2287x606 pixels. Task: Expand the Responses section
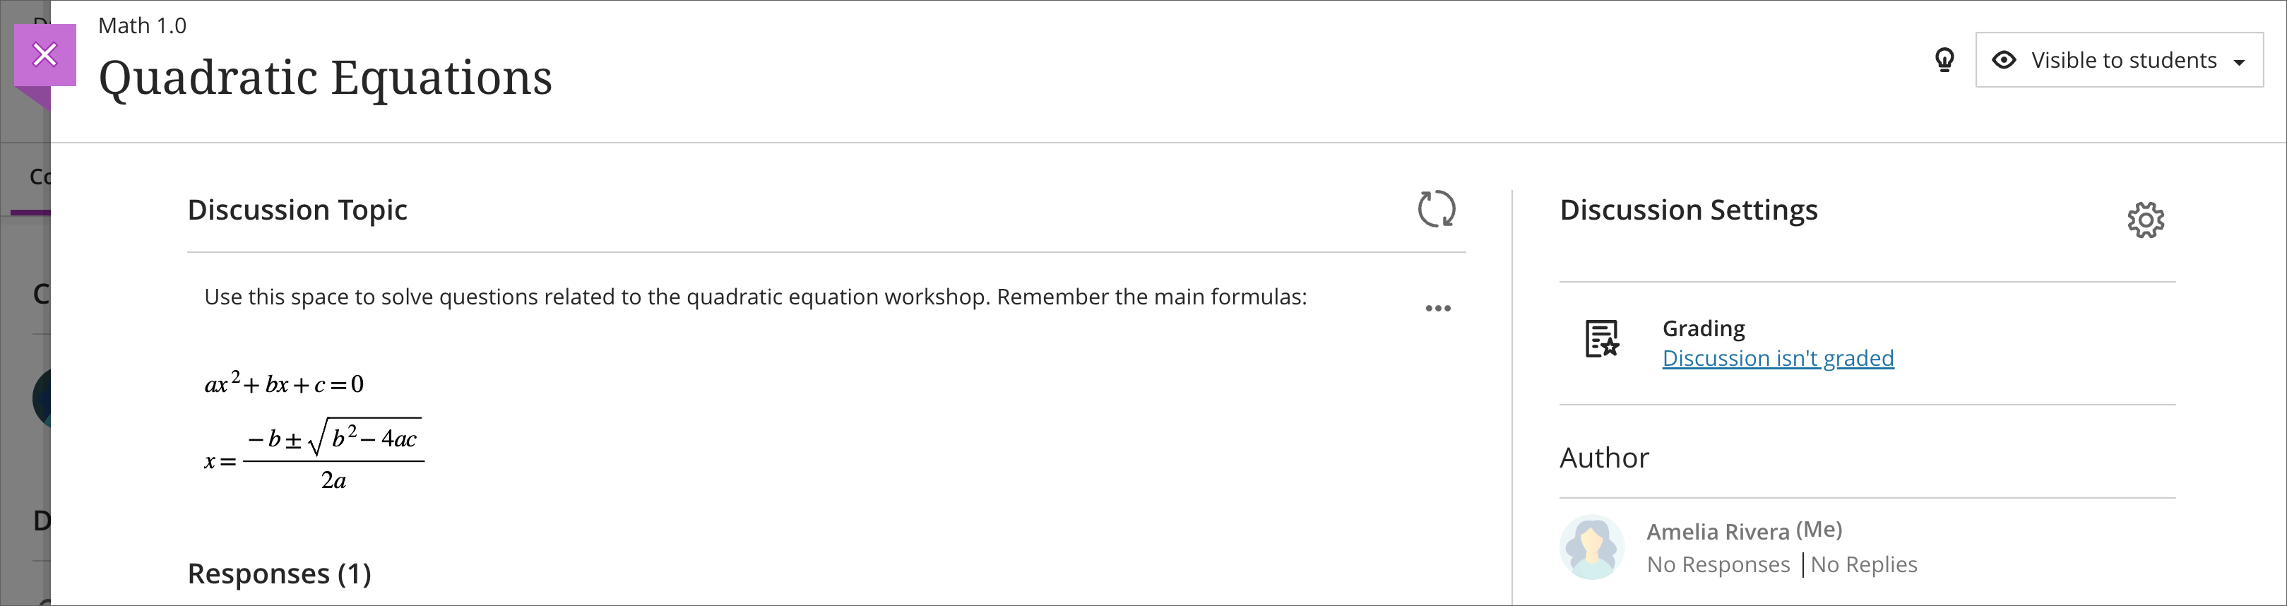279,574
